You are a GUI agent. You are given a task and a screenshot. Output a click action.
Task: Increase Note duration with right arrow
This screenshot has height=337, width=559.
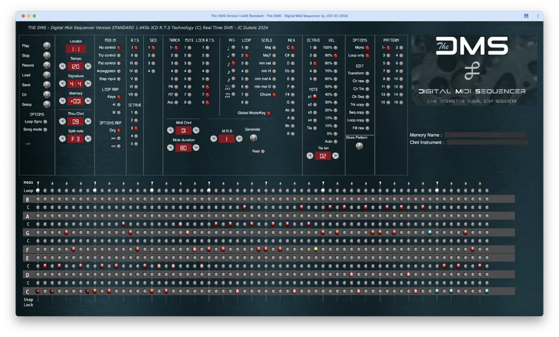(x=195, y=148)
